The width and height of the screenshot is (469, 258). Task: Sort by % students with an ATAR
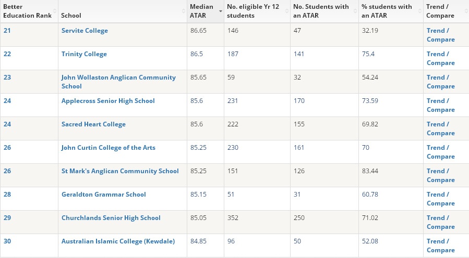tap(387, 11)
